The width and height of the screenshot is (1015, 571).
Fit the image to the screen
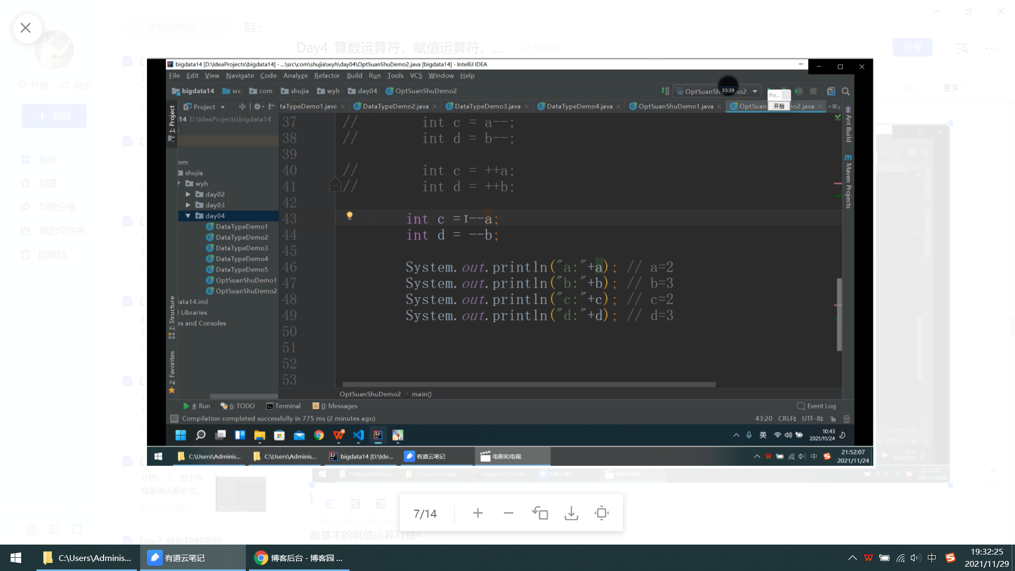[602, 513]
